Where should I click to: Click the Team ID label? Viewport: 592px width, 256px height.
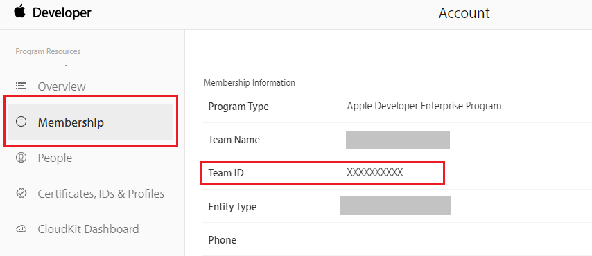click(x=226, y=173)
